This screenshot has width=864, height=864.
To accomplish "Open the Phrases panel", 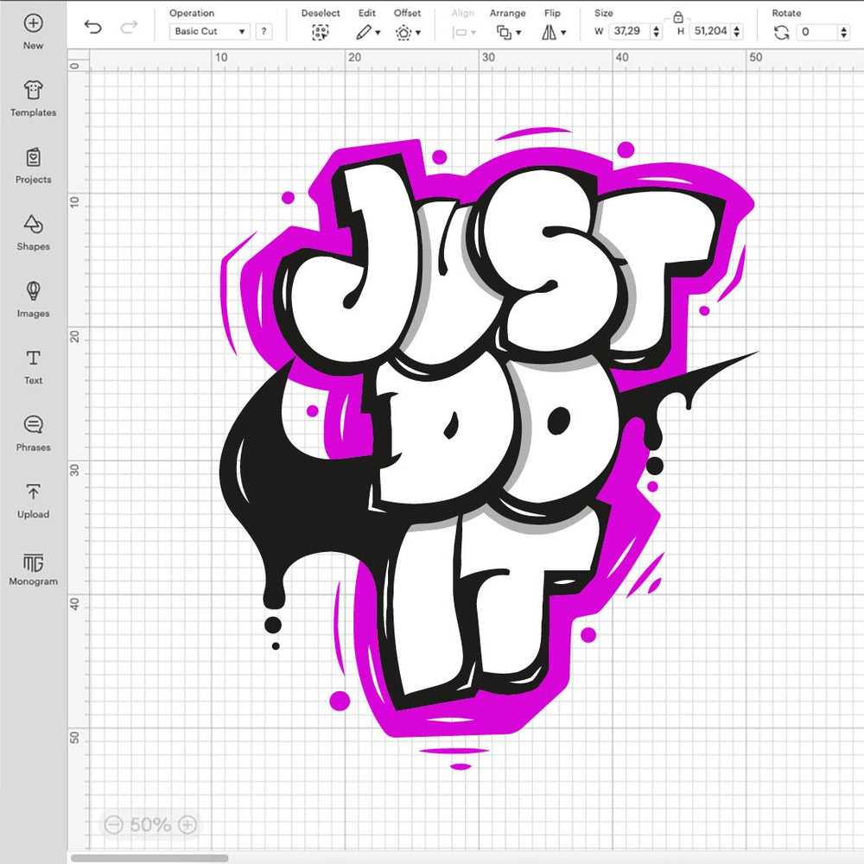I will pyautogui.click(x=33, y=425).
